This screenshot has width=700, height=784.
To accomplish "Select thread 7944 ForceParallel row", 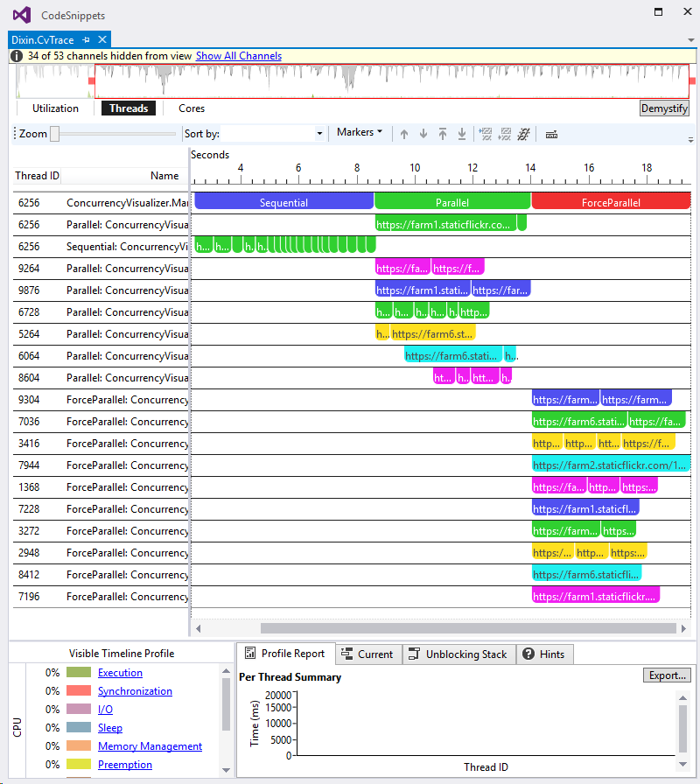I will click(352, 465).
